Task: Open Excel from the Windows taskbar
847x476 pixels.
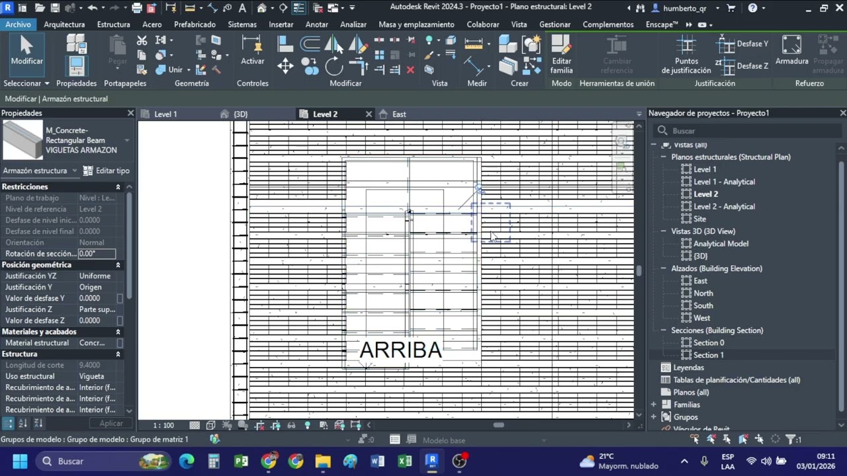Action: click(x=404, y=461)
